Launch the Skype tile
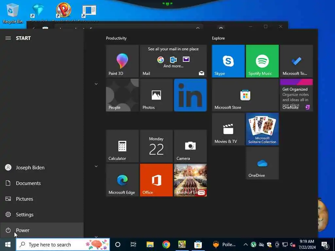The width and height of the screenshot is (335, 251). click(x=228, y=61)
